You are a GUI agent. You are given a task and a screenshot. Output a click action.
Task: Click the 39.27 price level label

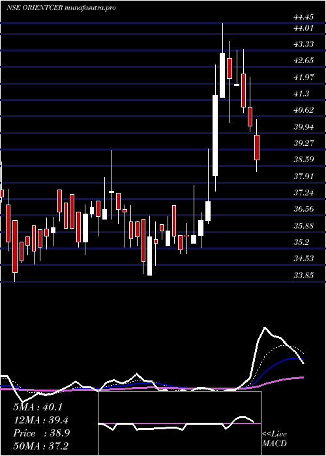[304, 143]
